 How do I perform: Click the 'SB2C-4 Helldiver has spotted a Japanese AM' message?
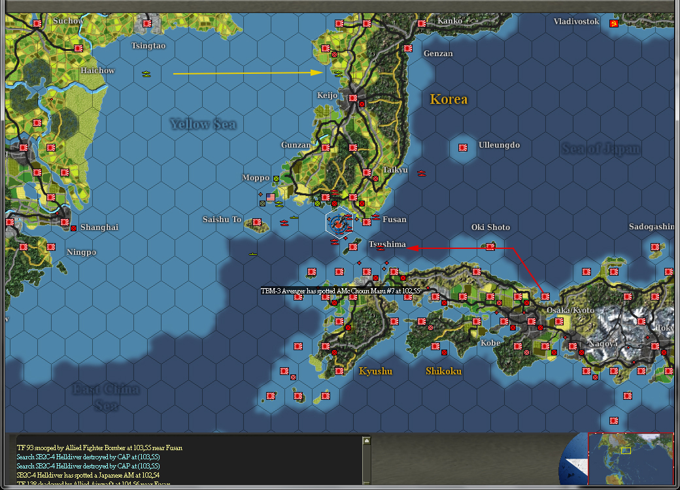pos(88,475)
